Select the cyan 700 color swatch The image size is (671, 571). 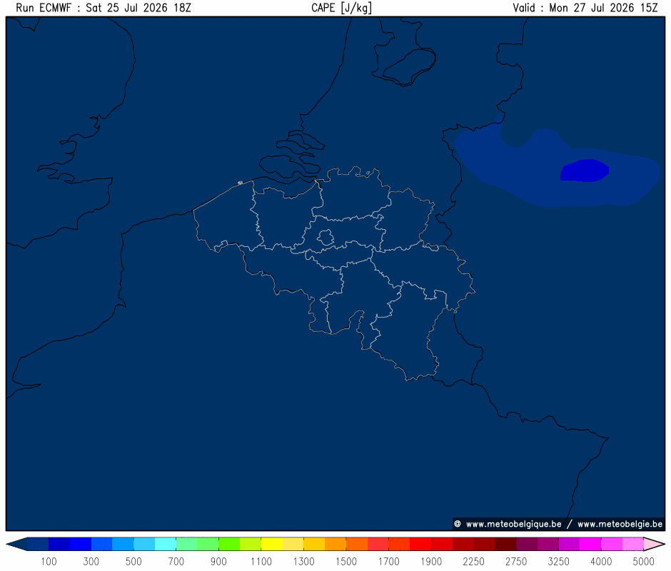[x=166, y=544]
